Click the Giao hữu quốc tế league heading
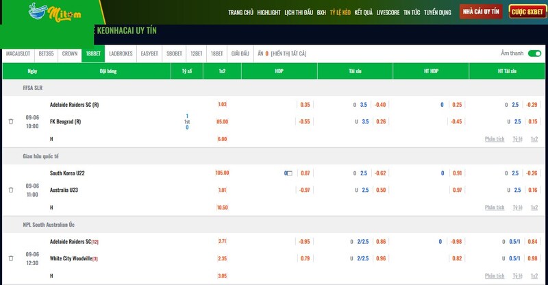Viewport: 548px width, 285px height. point(41,156)
